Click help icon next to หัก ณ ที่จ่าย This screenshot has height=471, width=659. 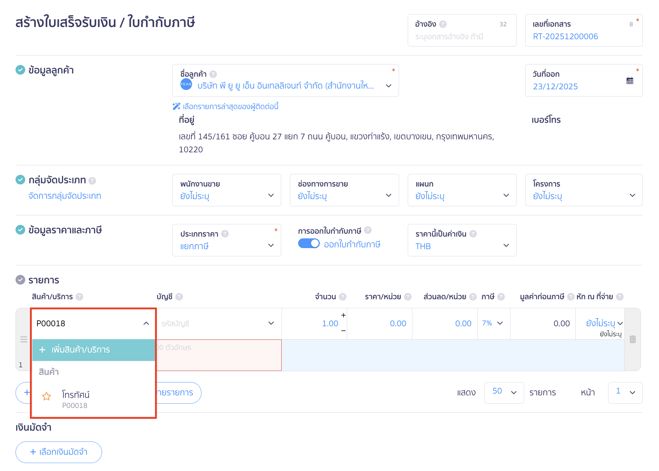[x=620, y=297]
